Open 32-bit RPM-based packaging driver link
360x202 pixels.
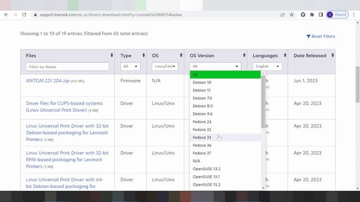pos(67,159)
